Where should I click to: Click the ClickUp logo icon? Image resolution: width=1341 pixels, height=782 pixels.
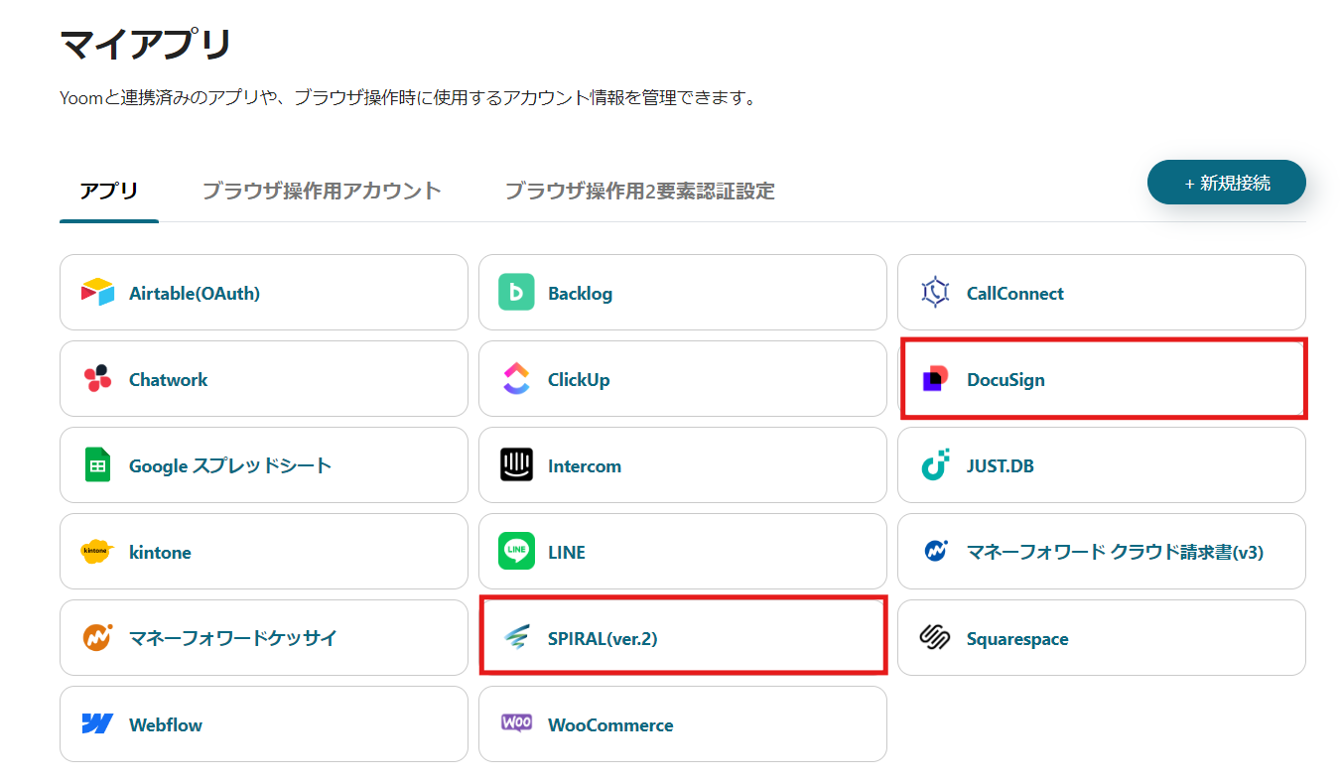(516, 379)
